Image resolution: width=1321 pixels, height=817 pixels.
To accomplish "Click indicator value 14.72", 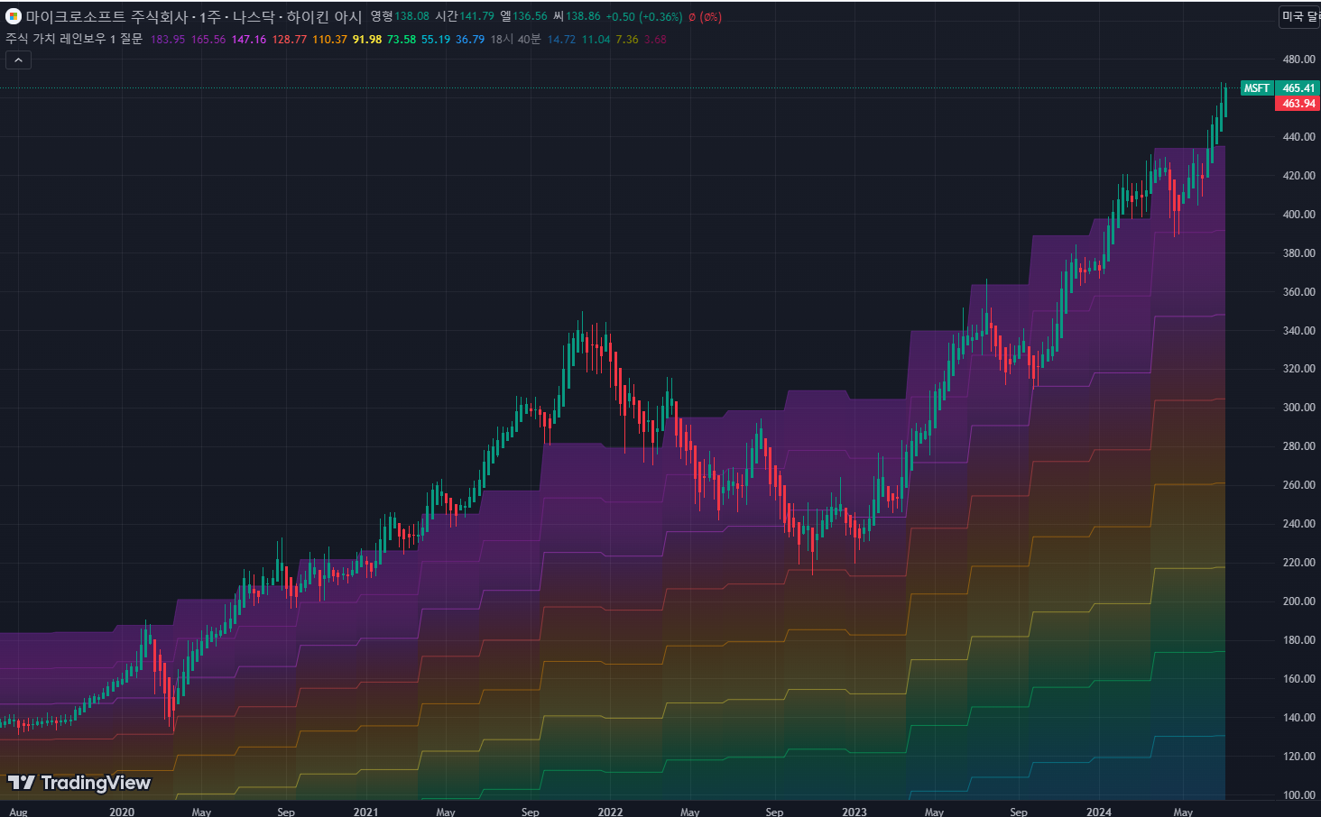I will (561, 39).
